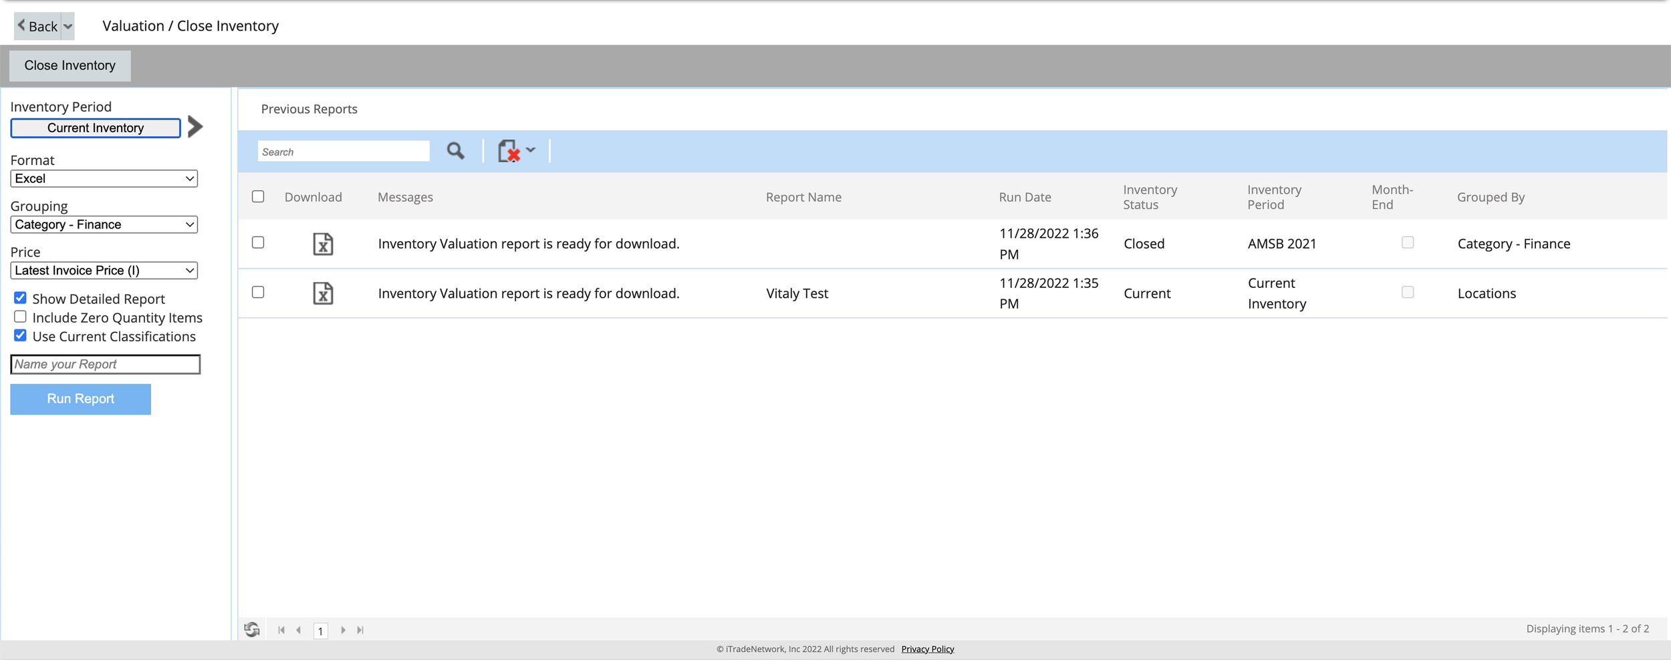The height and width of the screenshot is (660, 1671).
Task: Open the Price dropdown
Action: point(104,271)
